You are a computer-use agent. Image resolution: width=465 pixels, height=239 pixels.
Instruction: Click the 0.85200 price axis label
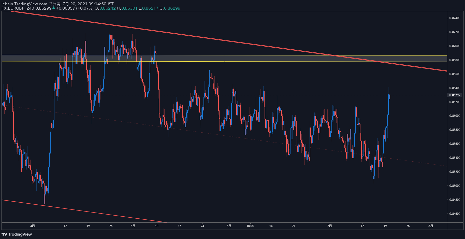point(455,172)
